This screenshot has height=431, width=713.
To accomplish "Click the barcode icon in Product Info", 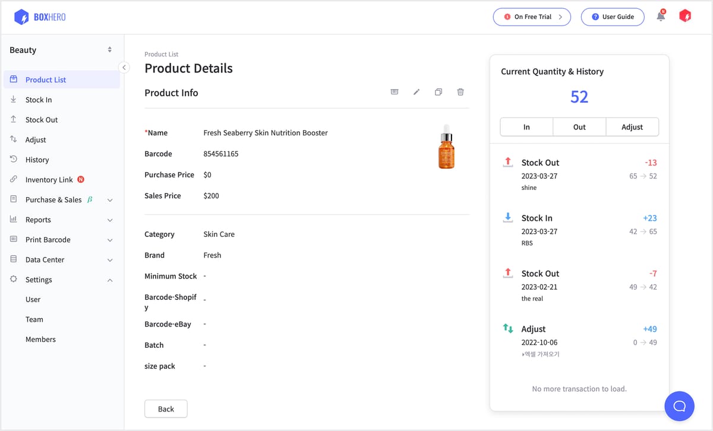I will point(395,92).
